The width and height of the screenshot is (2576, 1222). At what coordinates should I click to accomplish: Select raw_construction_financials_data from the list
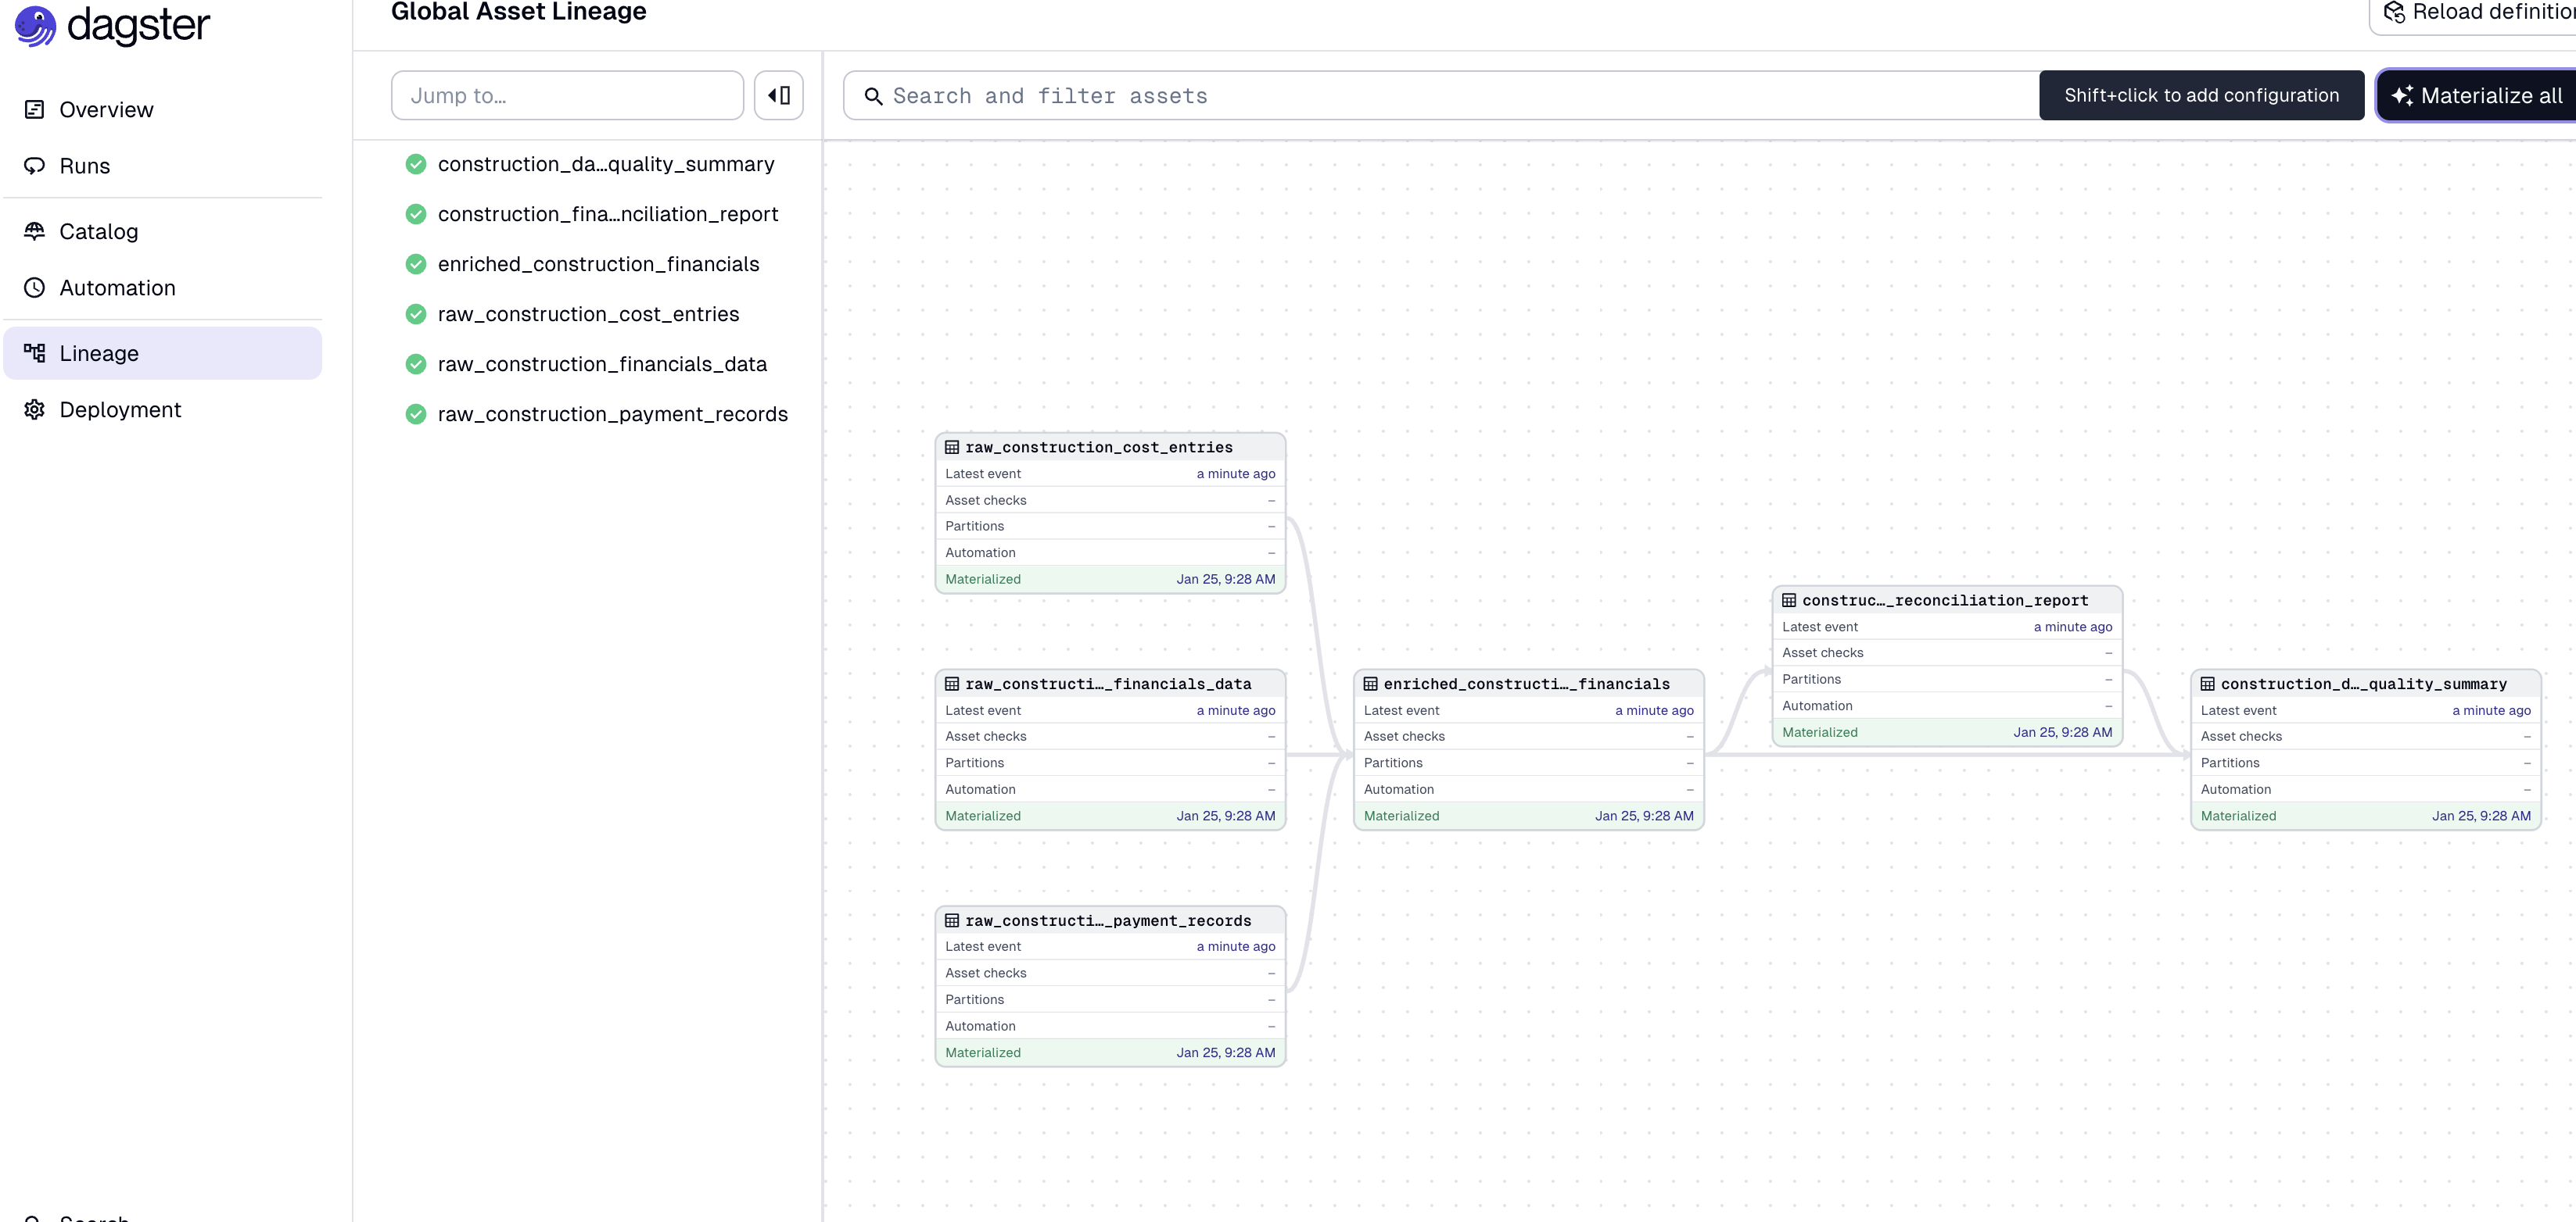pyautogui.click(x=601, y=363)
